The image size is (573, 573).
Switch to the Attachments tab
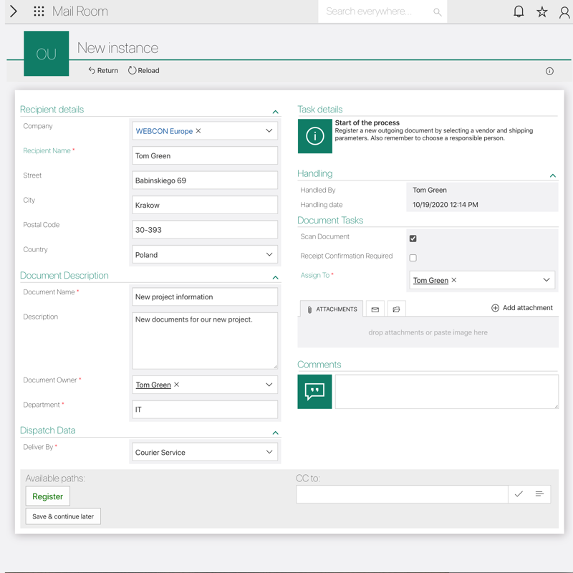(332, 309)
